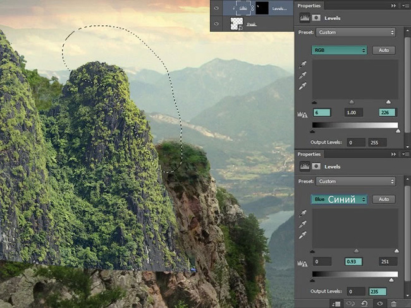Pick black point eyedropper in RGB Levels panel
The height and width of the screenshot is (308, 411).
click(x=303, y=64)
